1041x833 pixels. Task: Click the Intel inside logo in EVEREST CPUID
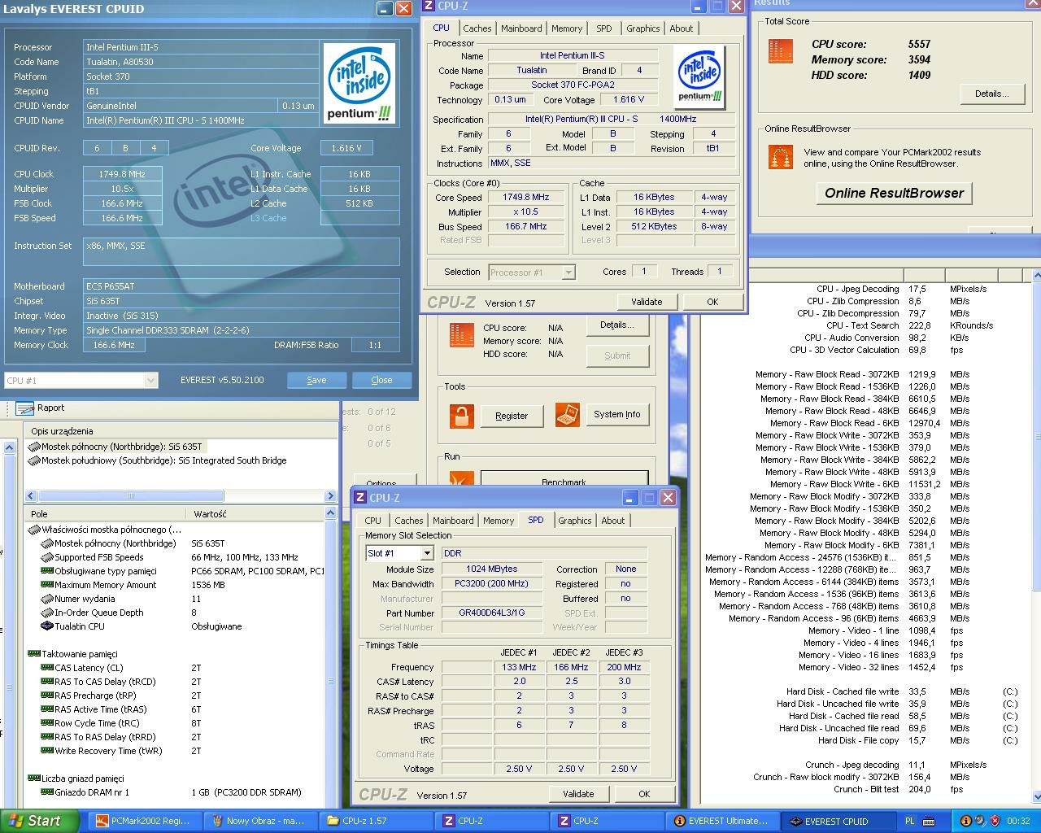(x=359, y=83)
